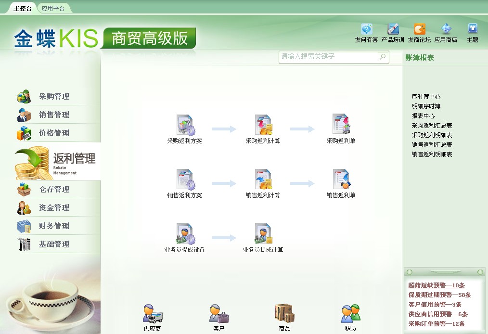Open the 职员 master data icon

[x=351, y=314]
